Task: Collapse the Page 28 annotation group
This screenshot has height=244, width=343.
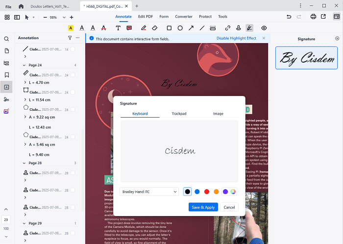Action: [24, 163]
